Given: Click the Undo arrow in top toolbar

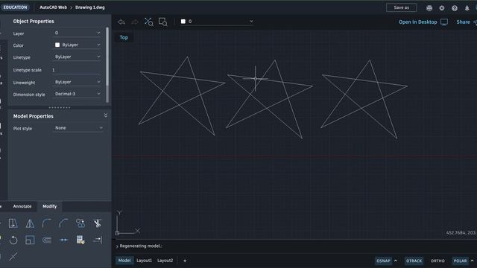Looking at the screenshot, I should pos(121,22).
